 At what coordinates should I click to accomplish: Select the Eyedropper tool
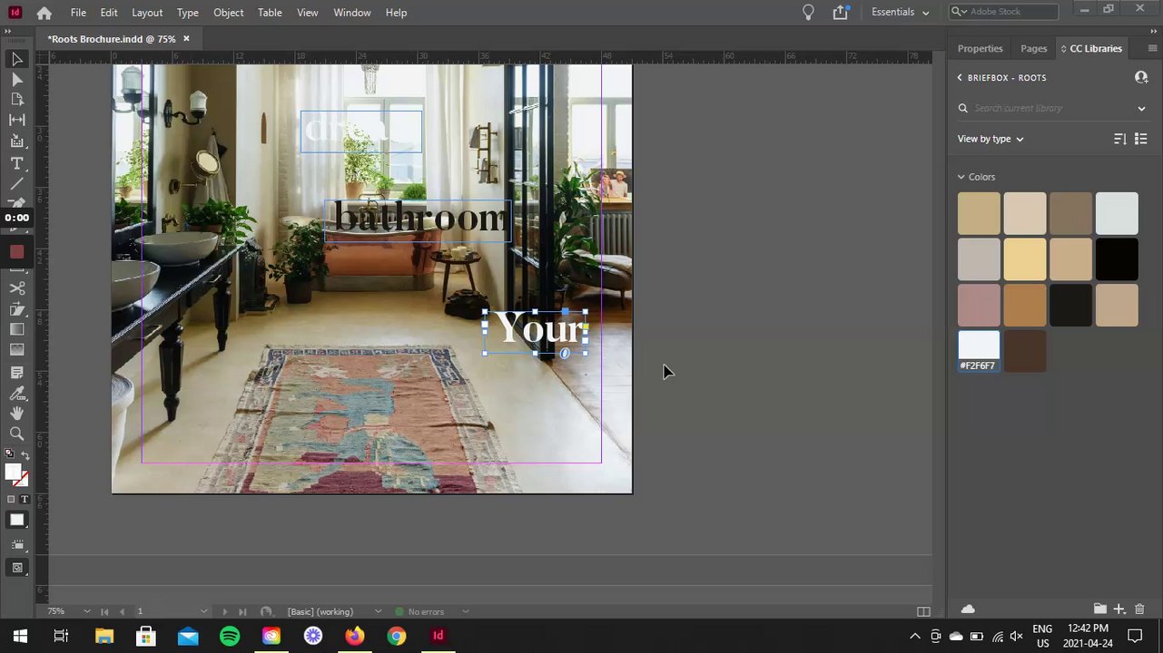point(16,394)
